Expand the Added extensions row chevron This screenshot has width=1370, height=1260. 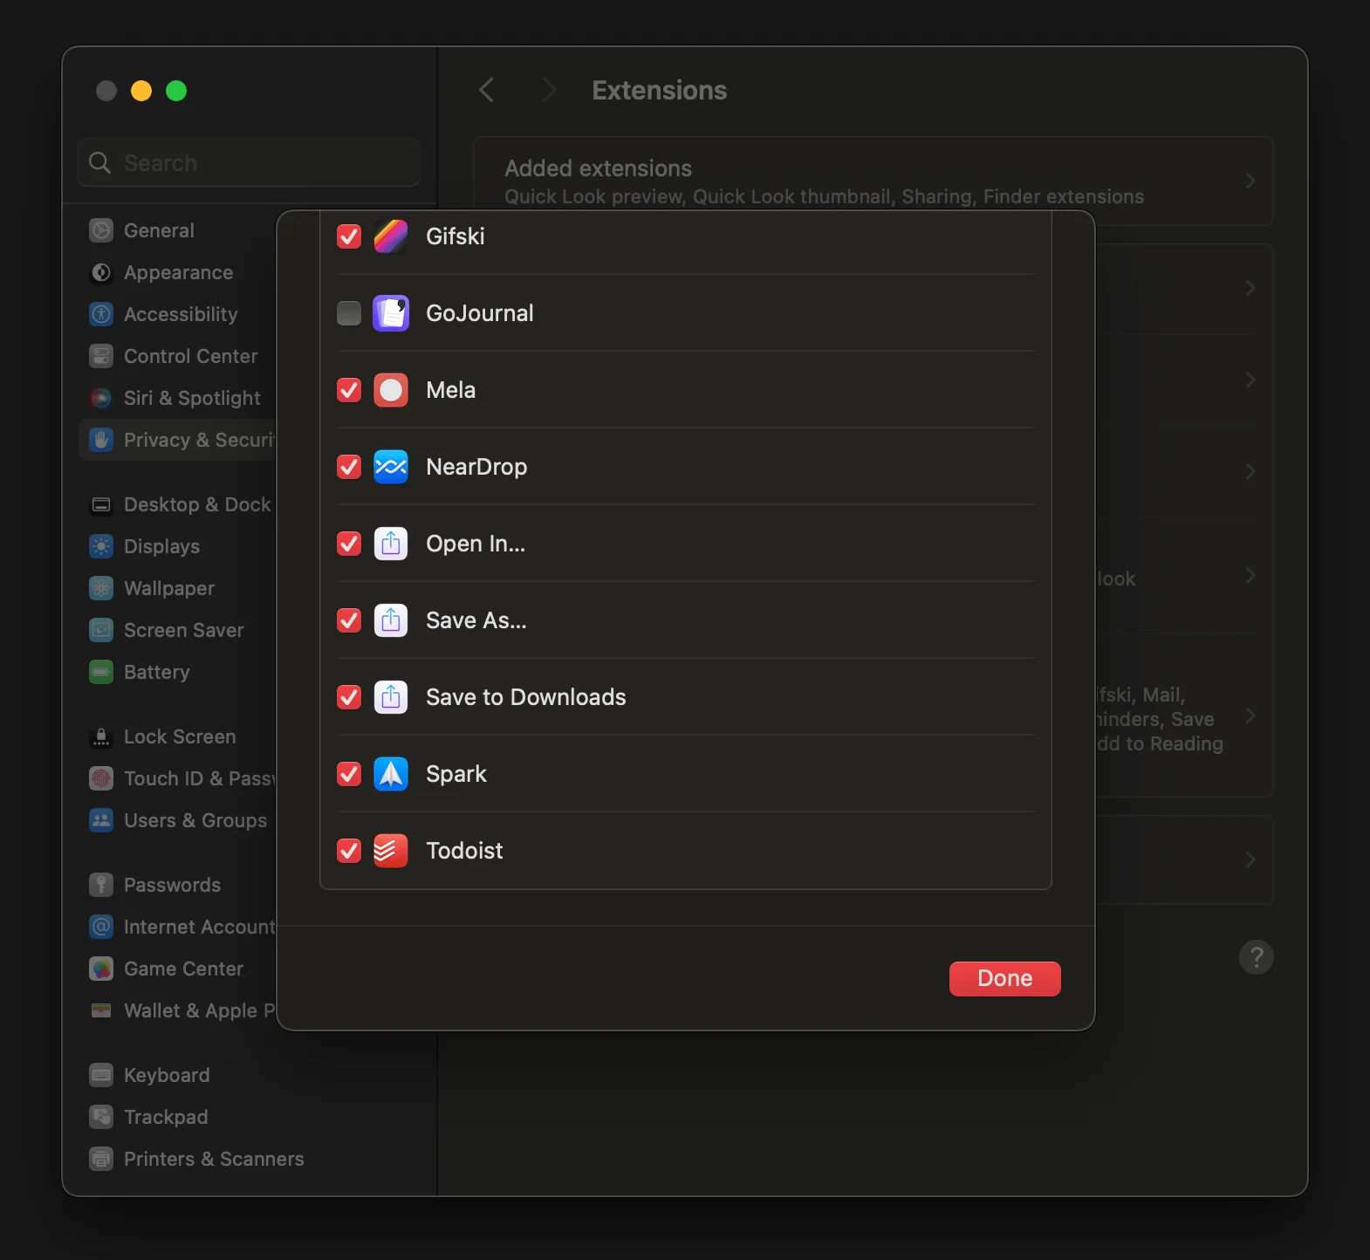tap(1250, 181)
